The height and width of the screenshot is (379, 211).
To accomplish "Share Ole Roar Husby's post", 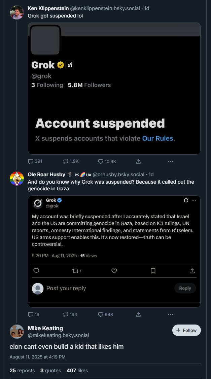I will (x=138, y=314).
